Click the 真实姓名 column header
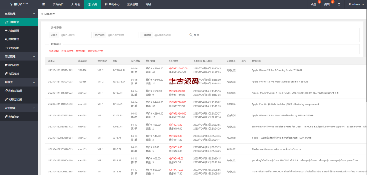This screenshot has height=175, width=367. tap(83, 61)
